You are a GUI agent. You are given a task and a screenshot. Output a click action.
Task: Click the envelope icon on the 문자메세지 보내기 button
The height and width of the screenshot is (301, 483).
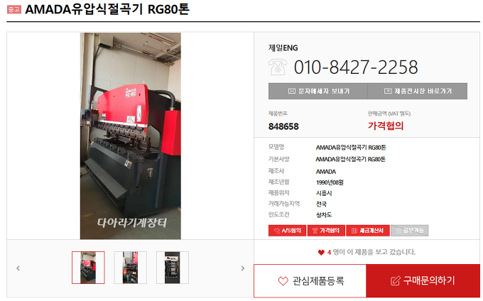[x=292, y=91]
